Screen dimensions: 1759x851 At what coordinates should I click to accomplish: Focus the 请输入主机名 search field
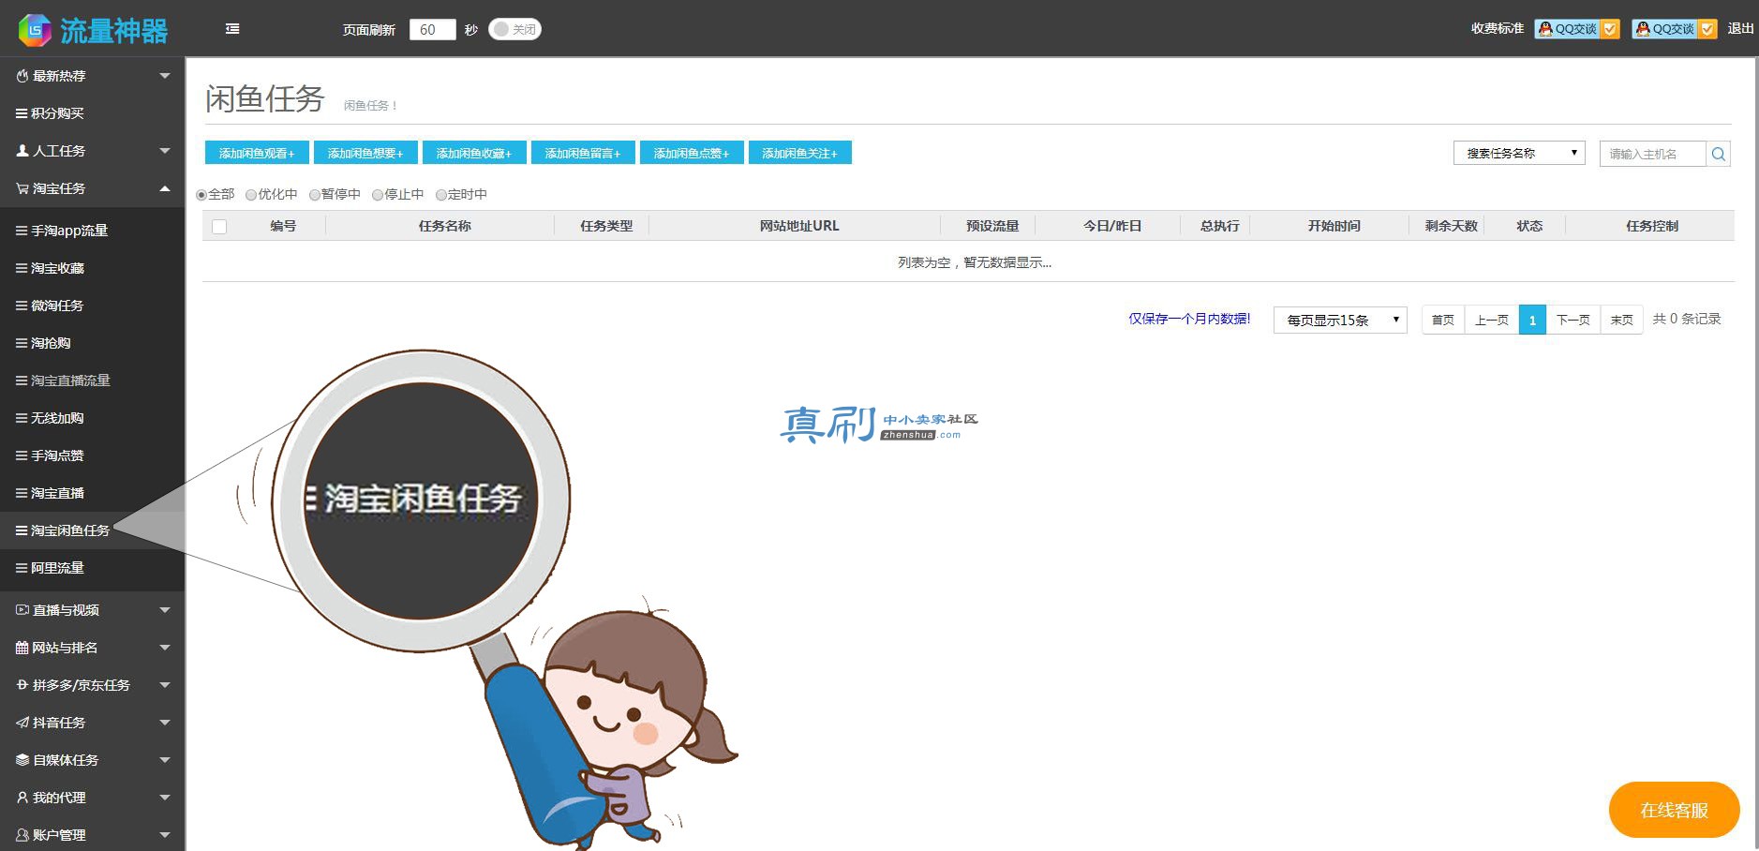(1652, 154)
